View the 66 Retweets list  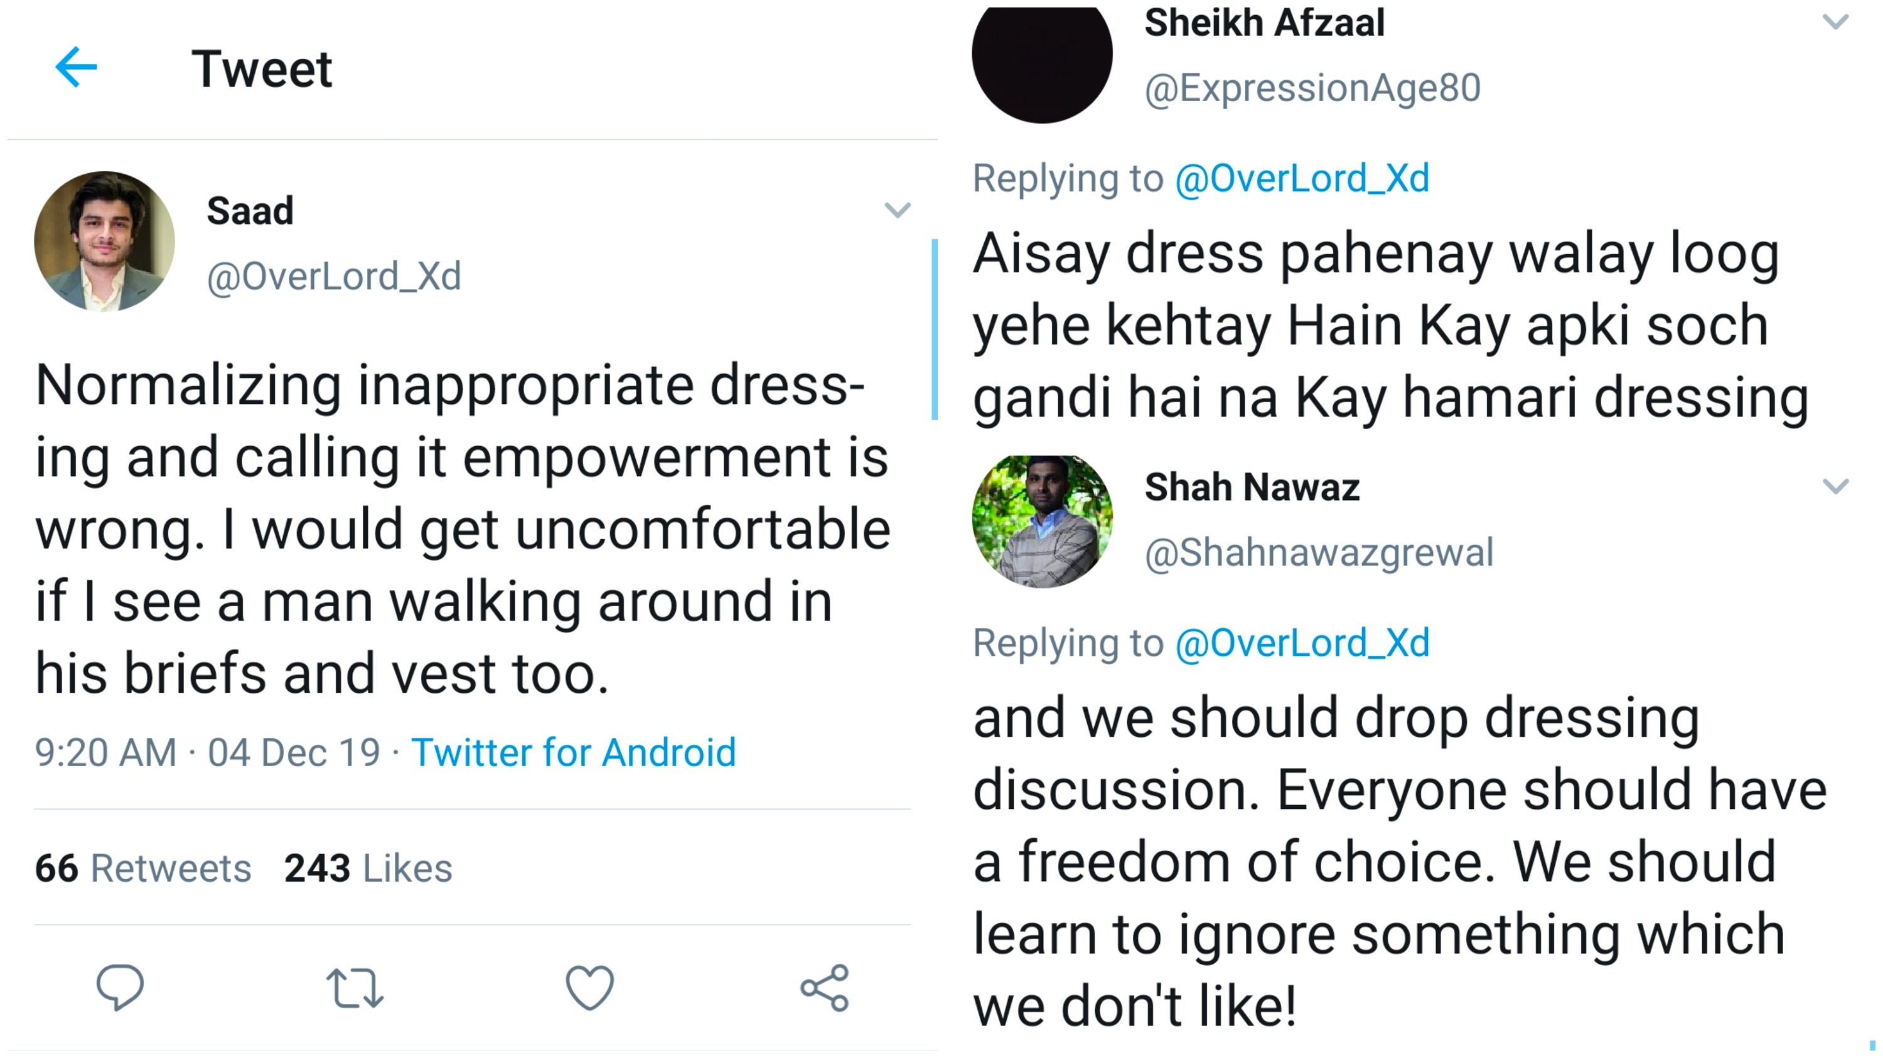point(143,868)
